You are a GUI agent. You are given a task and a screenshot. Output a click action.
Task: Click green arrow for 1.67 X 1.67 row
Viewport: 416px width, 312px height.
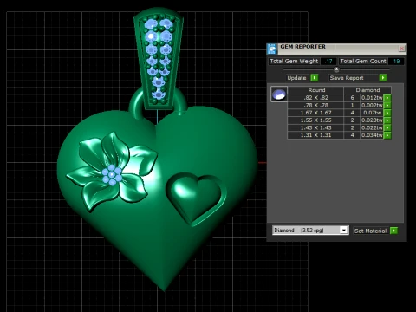pyautogui.click(x=387, y=113)
